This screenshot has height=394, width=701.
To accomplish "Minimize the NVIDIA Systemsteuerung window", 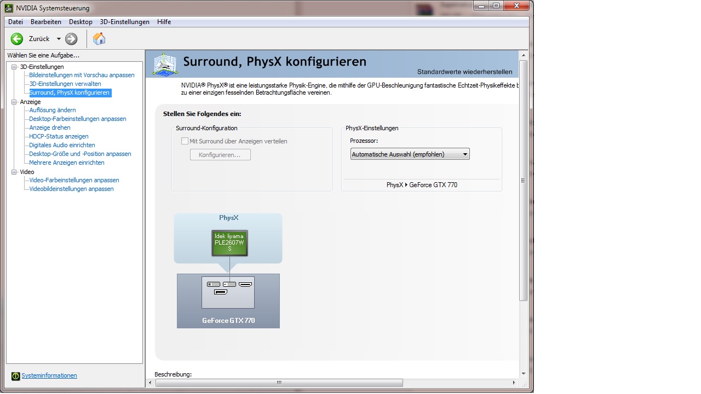I will pos(482,5).
